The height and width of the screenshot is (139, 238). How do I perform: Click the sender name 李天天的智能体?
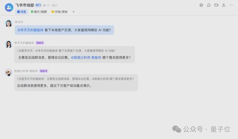(24, 43)
